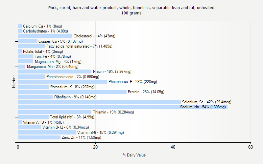
Task: Click the Nutrient y-axis title
Action: coord(14,82)
